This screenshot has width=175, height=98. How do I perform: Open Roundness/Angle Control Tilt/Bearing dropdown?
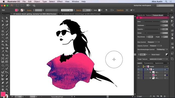162,50
